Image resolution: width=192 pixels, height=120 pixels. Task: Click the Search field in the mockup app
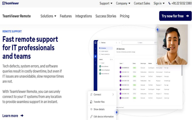[139, 42]
